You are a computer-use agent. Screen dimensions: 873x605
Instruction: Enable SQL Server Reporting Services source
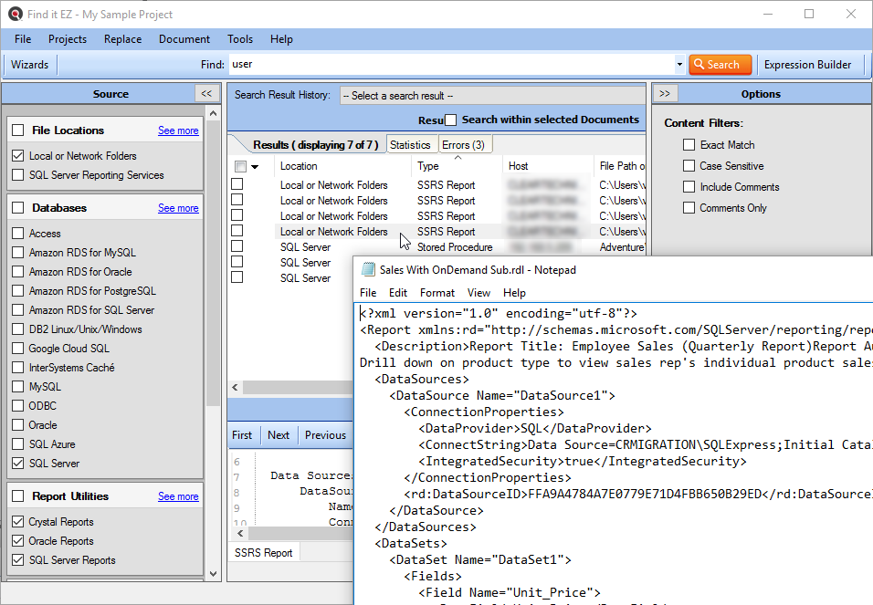coord(18,175)
